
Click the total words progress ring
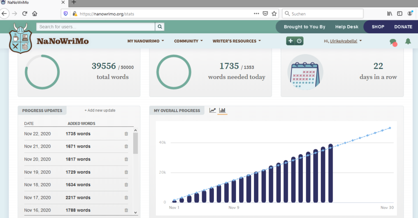pos(42,72)
